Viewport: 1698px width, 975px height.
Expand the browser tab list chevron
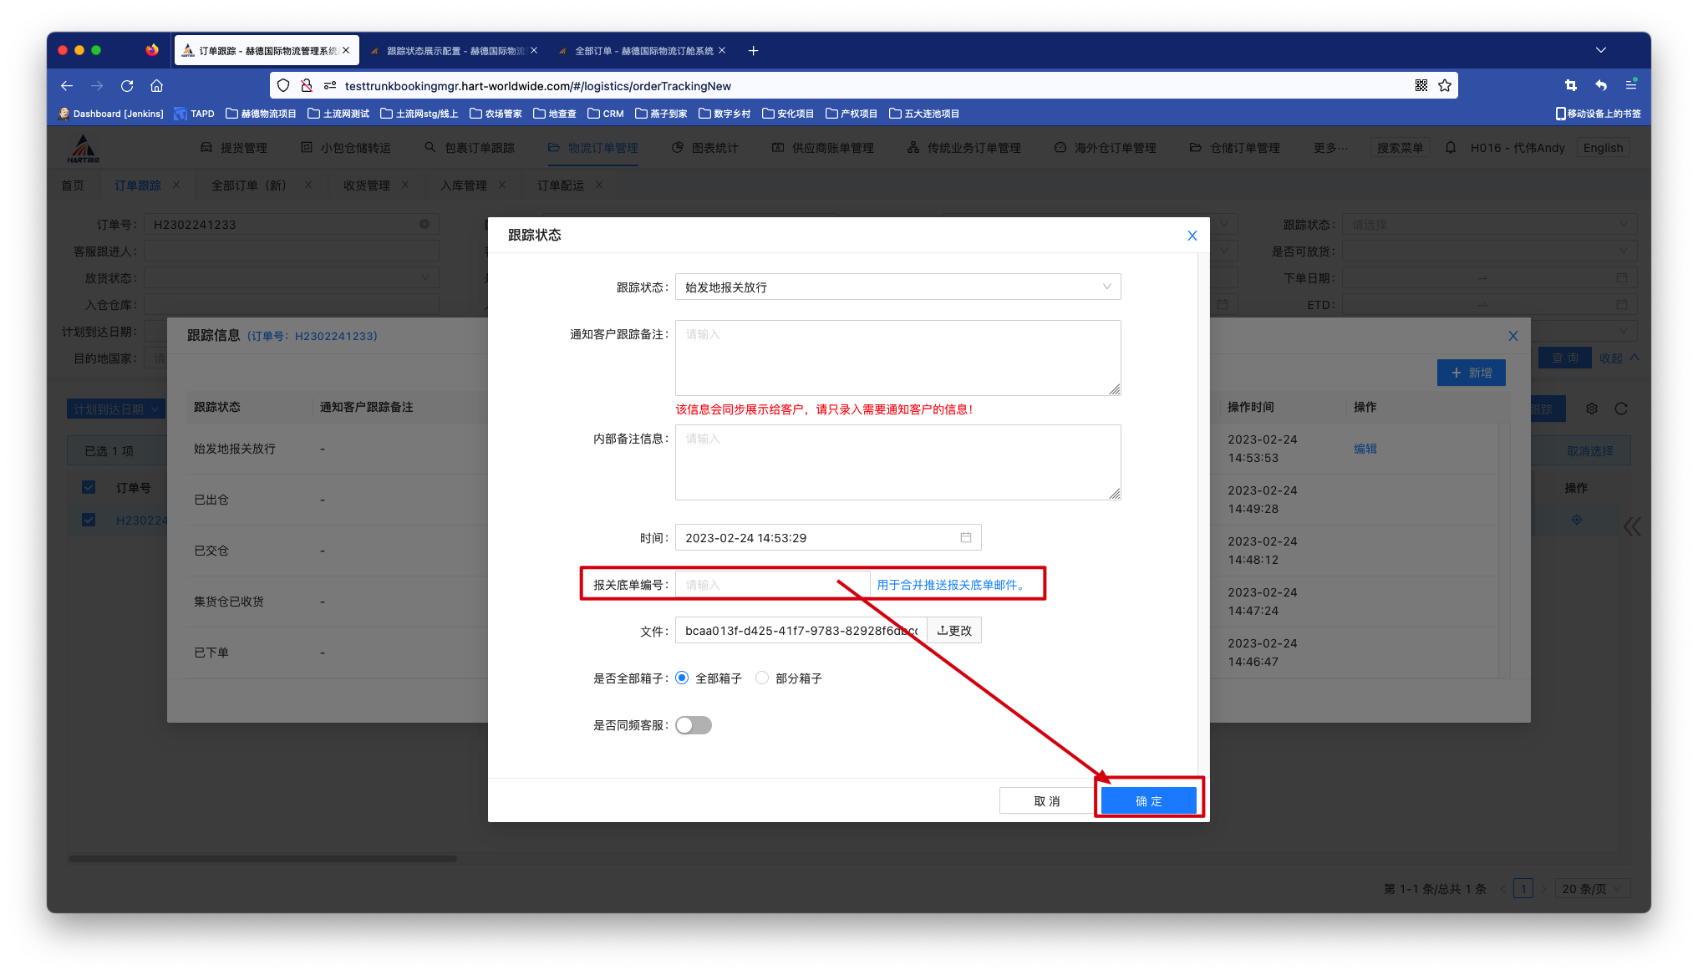pos(1600,50)
